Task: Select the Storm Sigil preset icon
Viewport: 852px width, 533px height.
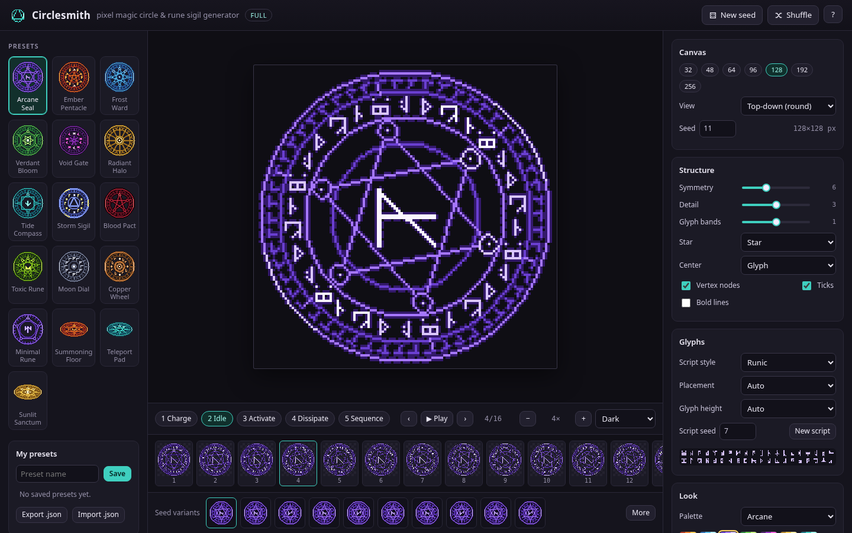Action: tap(74, 203)
